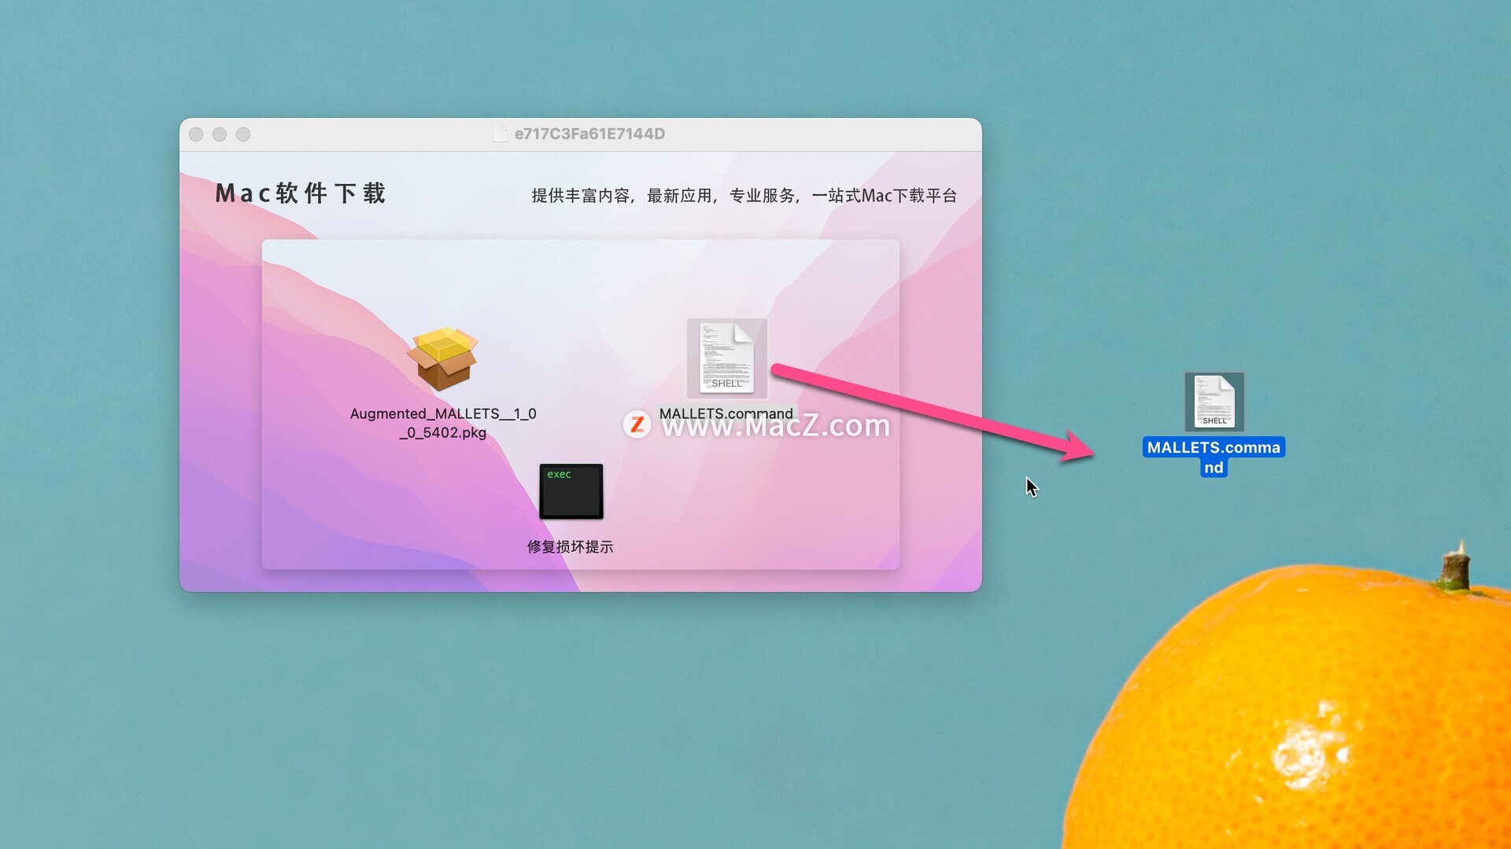Select the Augmented_MALLETS pkg installer icon
The height and width of the screenshot is (849, 1511).
(x=442, y=359)
